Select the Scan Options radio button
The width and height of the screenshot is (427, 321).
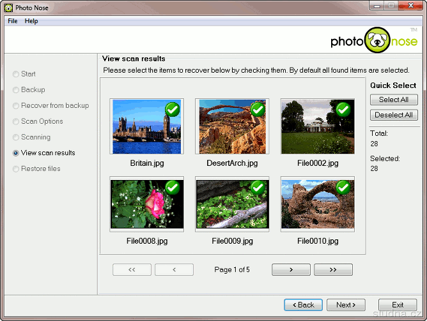(16, 121)
